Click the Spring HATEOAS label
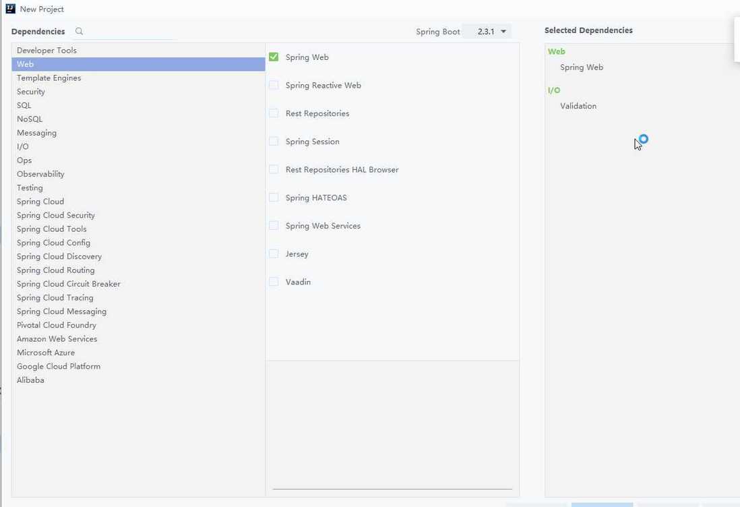 (x=316, y=198)
